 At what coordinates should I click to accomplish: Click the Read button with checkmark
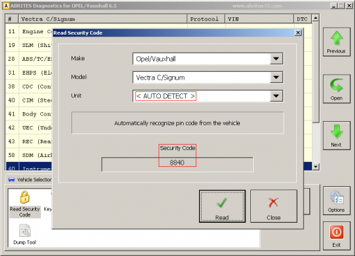222,206
